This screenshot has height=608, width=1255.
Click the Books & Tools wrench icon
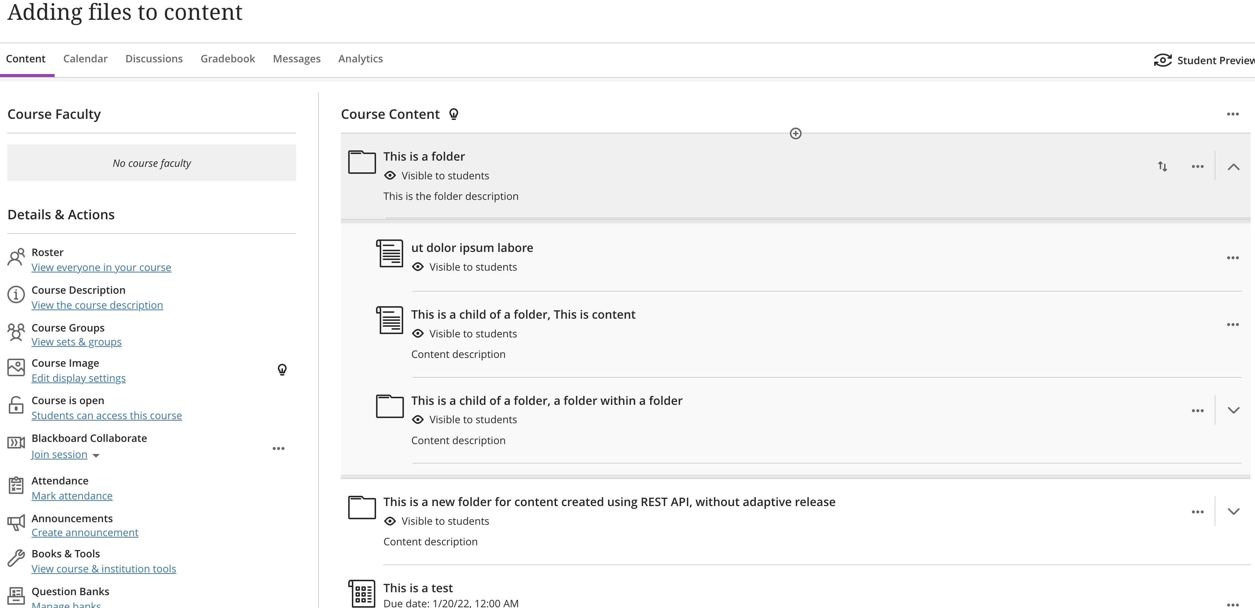point(16,558)
